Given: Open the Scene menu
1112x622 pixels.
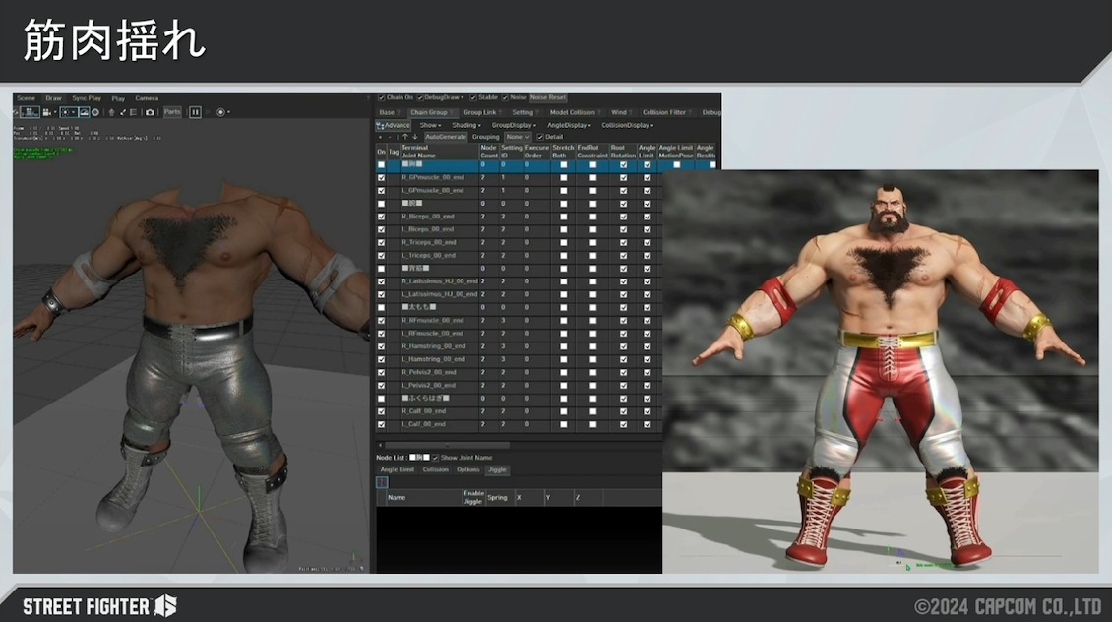Looking at the screenshot, I should click(x=27, y=98).
